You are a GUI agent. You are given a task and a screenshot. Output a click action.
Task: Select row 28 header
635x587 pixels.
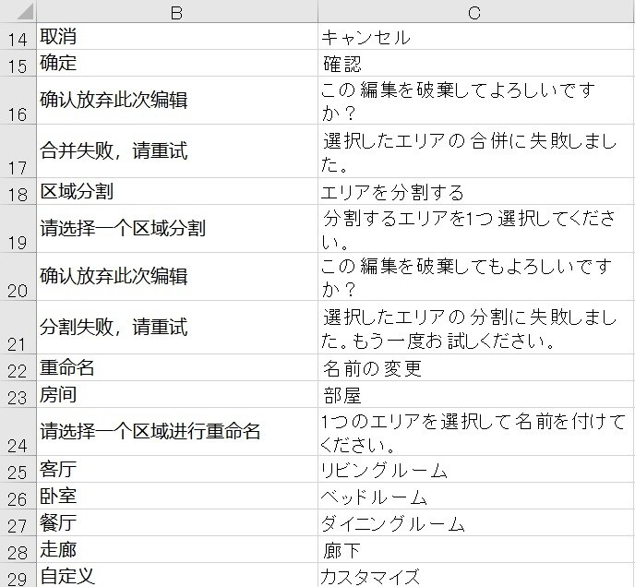tap(18, 549)
